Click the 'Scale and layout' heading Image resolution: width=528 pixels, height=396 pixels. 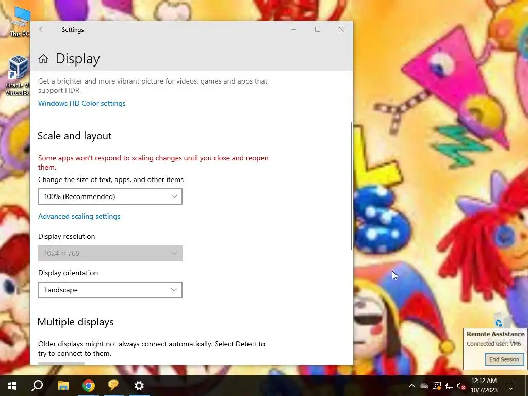tap(74, 136)
